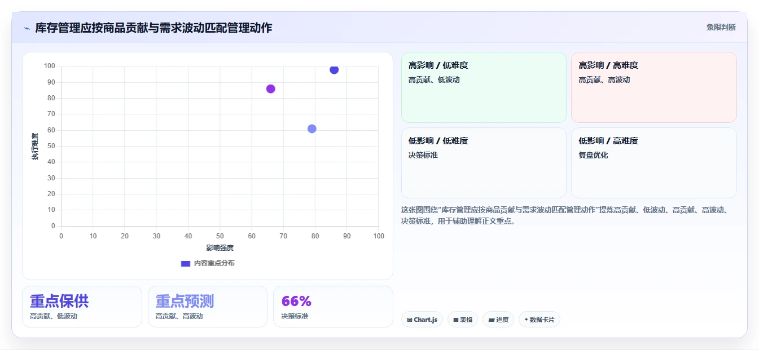Click the 高贡献、低波动 text in green card

click(x=434, y=79)
